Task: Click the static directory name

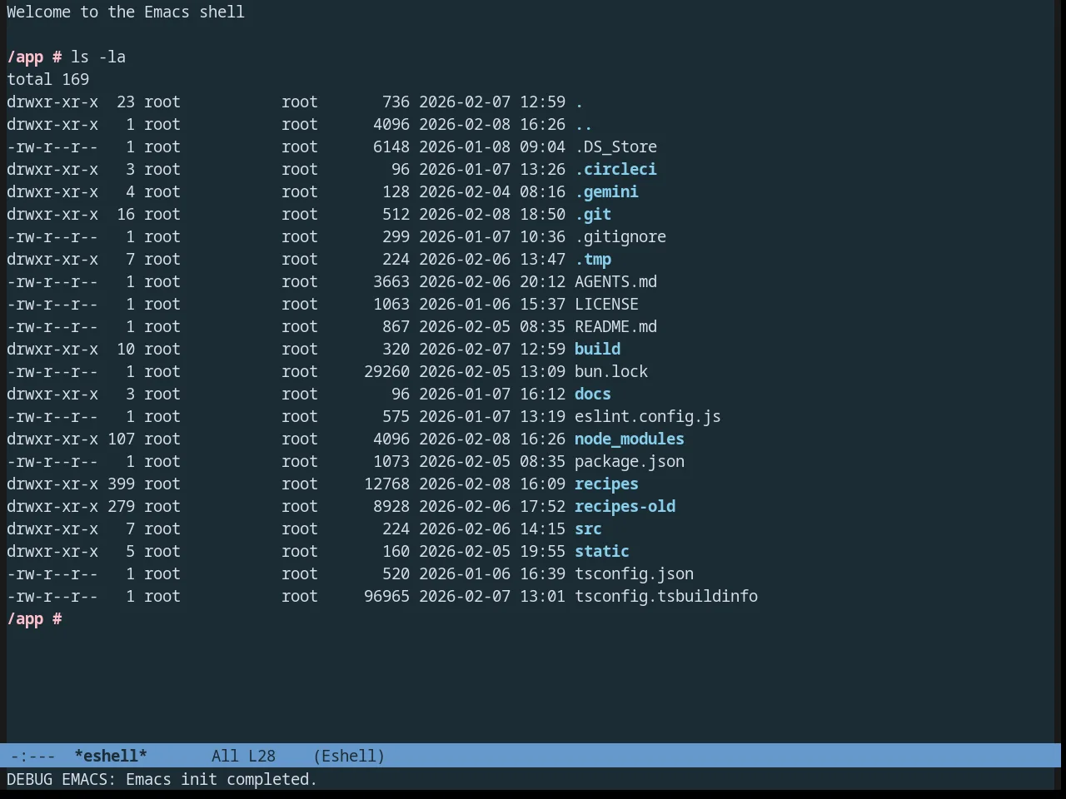Action: click(x=602, y=551)
